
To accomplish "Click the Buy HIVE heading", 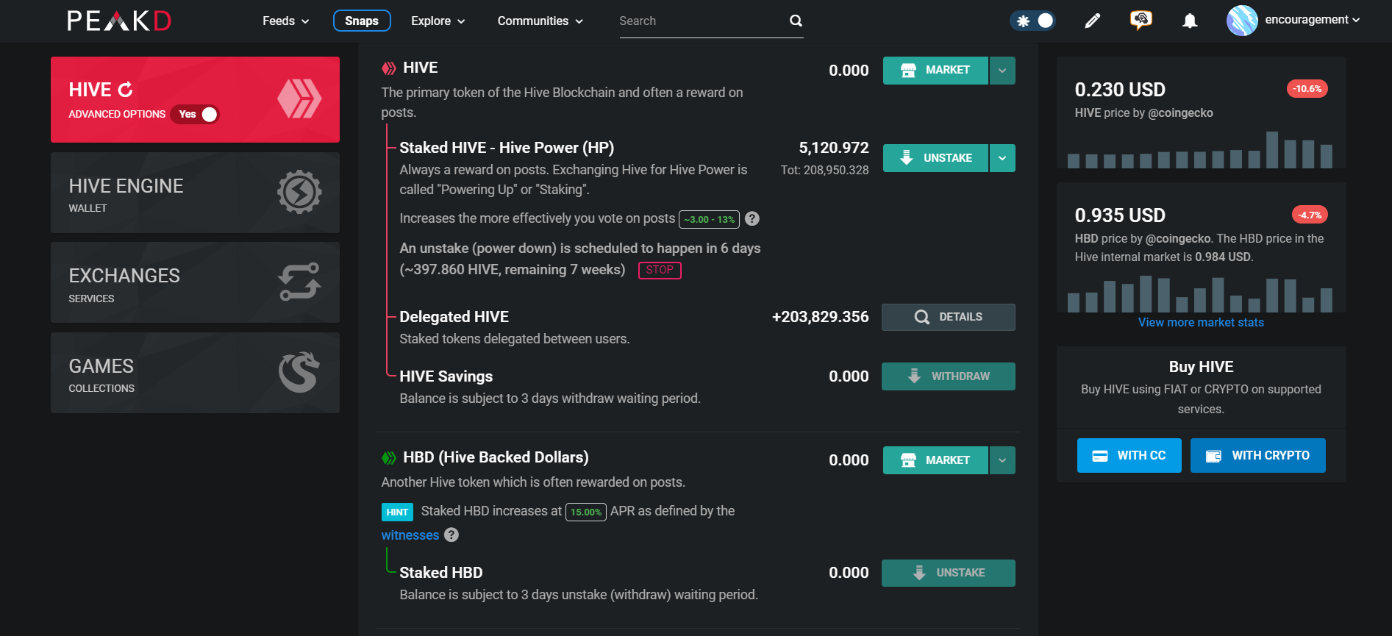I will [1201, 367].
